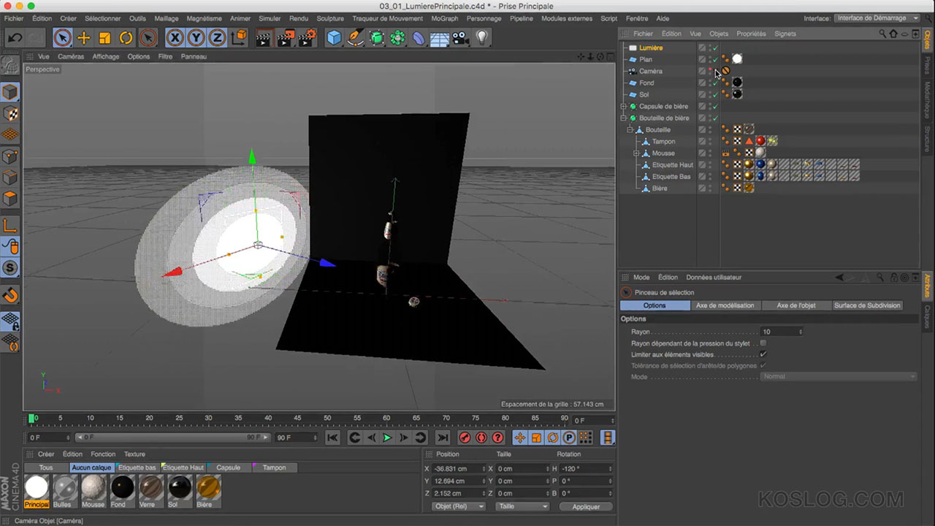Toggle visibility checkmark of the Plan object
935x526 pixels.
(x=714, y=59)
